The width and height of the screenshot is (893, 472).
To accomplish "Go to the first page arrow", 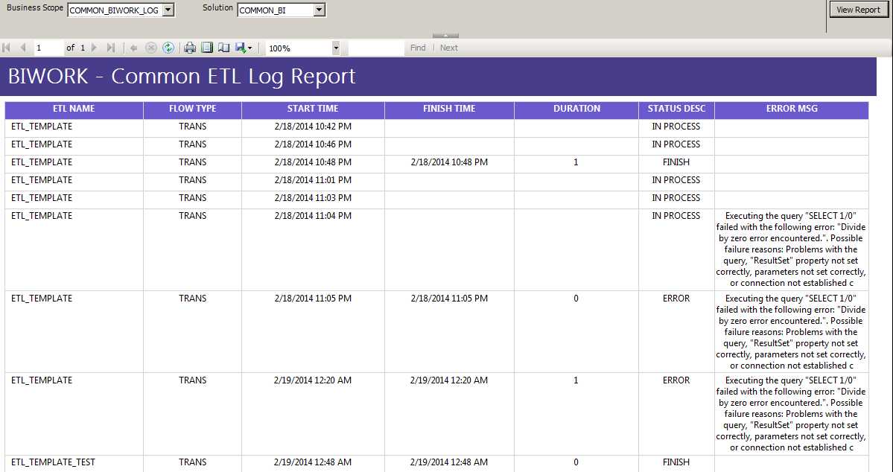I will point(7,48).
